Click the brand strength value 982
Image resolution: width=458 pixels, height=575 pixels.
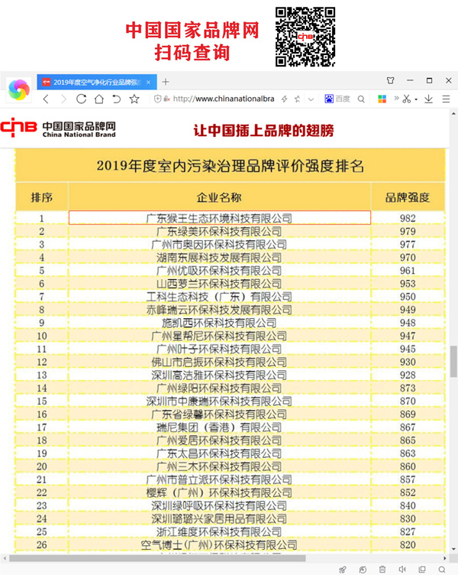coord(408,218)
